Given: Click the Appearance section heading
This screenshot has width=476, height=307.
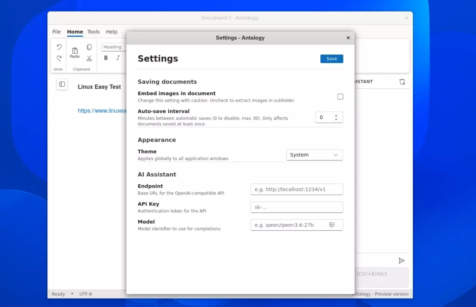Looking at the screenshot, I should (157, 140).
